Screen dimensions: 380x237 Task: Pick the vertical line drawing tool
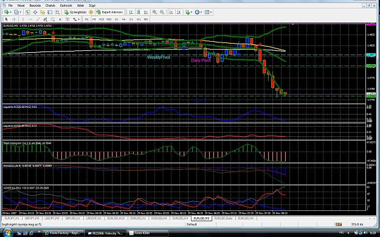(23, 19)
